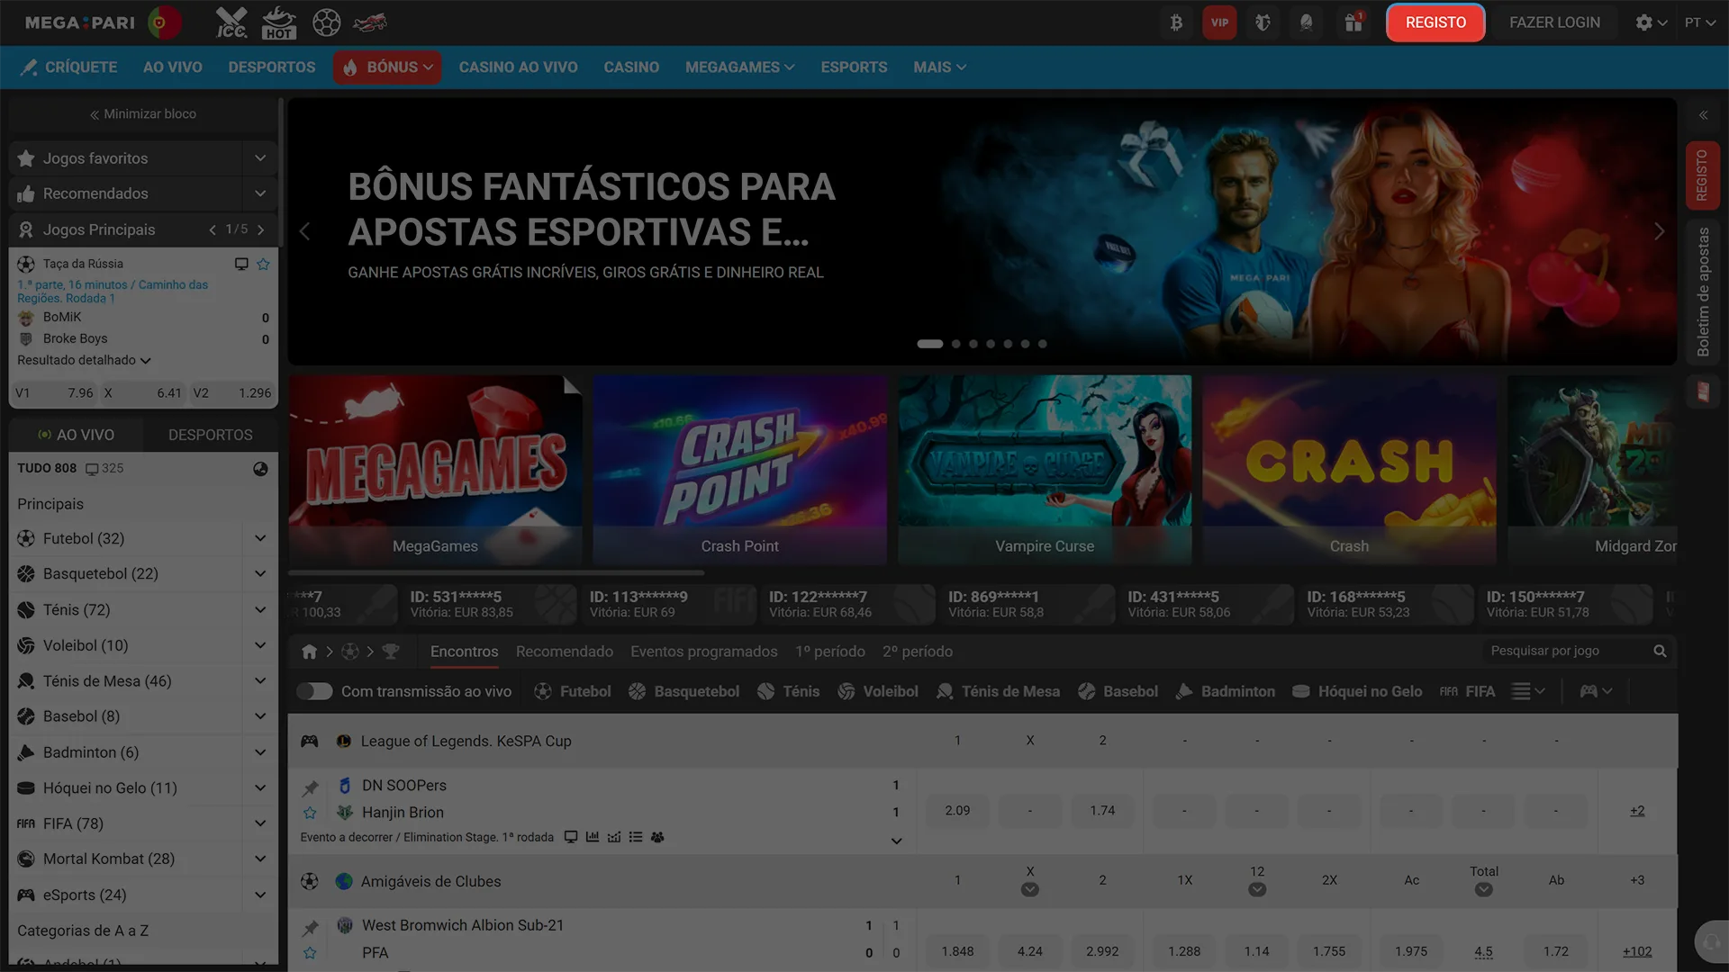Open the HOT games icon
The height and width of the screenshot is (972, 1729).
click(278, 22)
